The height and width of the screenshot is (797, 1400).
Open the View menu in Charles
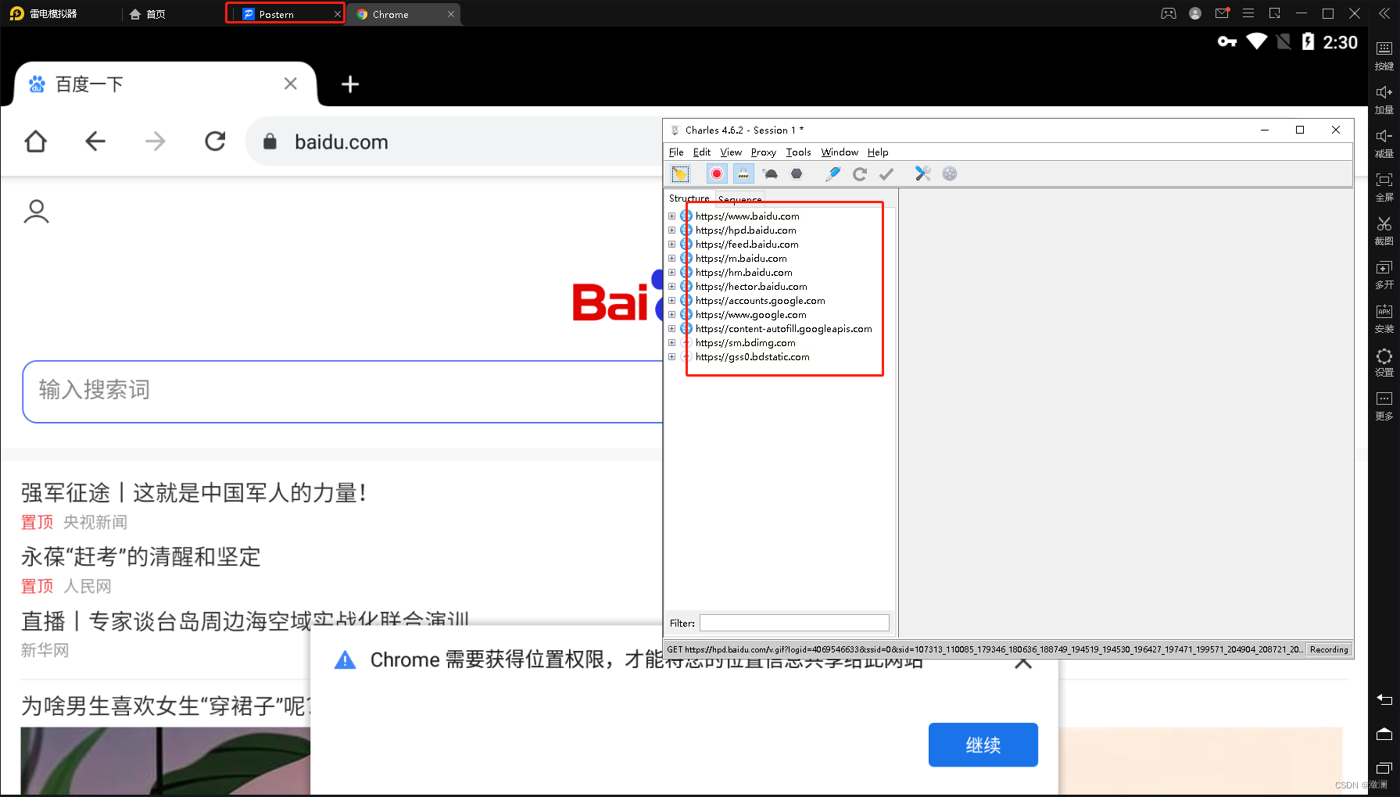731,152
